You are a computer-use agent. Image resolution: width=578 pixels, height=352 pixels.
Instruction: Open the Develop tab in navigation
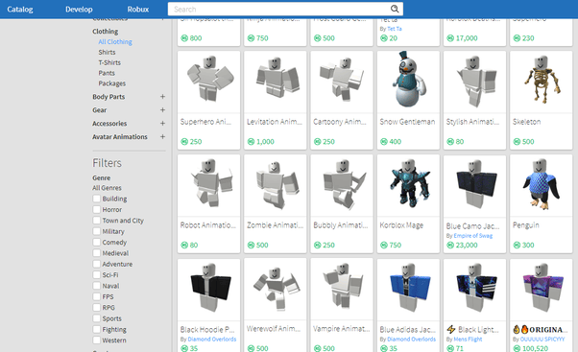[79, 10]
